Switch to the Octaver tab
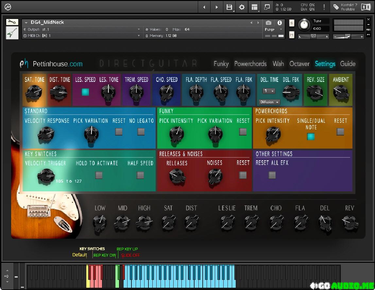 click(299, 64)
